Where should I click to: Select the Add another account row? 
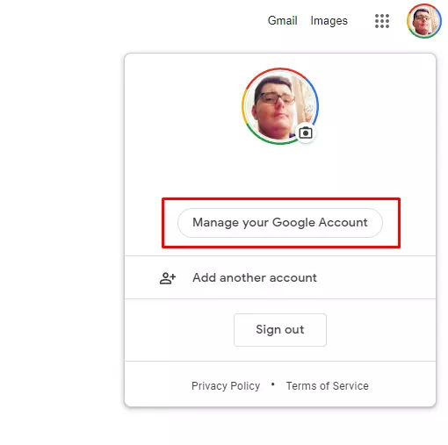tap(280, 277)
